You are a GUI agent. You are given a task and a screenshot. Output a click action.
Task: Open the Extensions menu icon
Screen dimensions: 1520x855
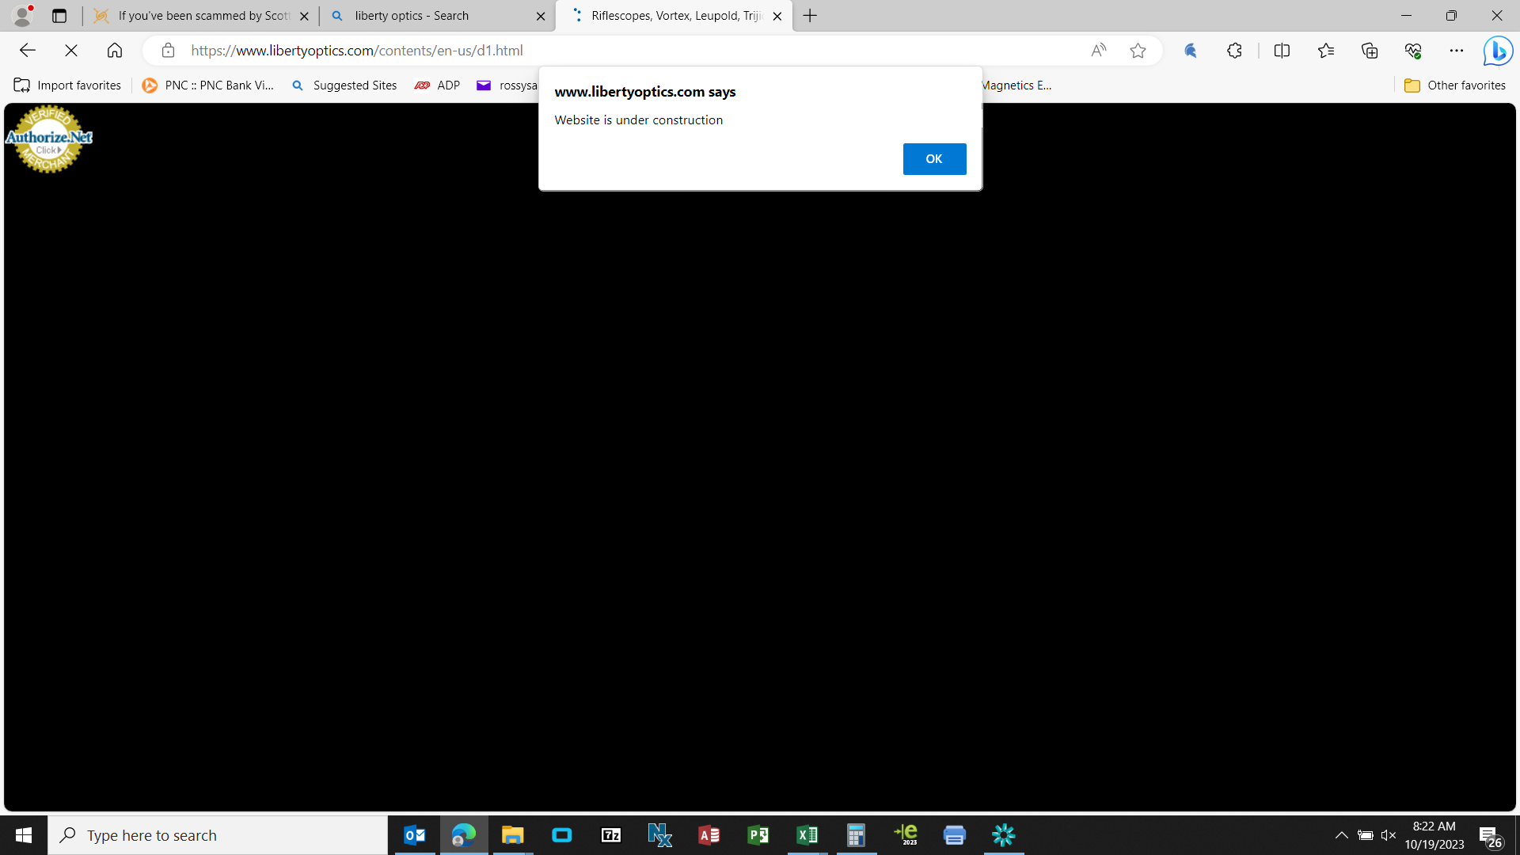click(x=1234, y=51)
